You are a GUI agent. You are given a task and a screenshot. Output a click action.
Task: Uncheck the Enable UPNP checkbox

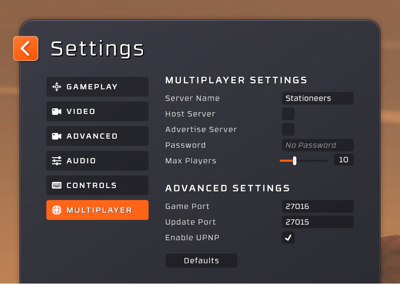(x=288, y=237)
